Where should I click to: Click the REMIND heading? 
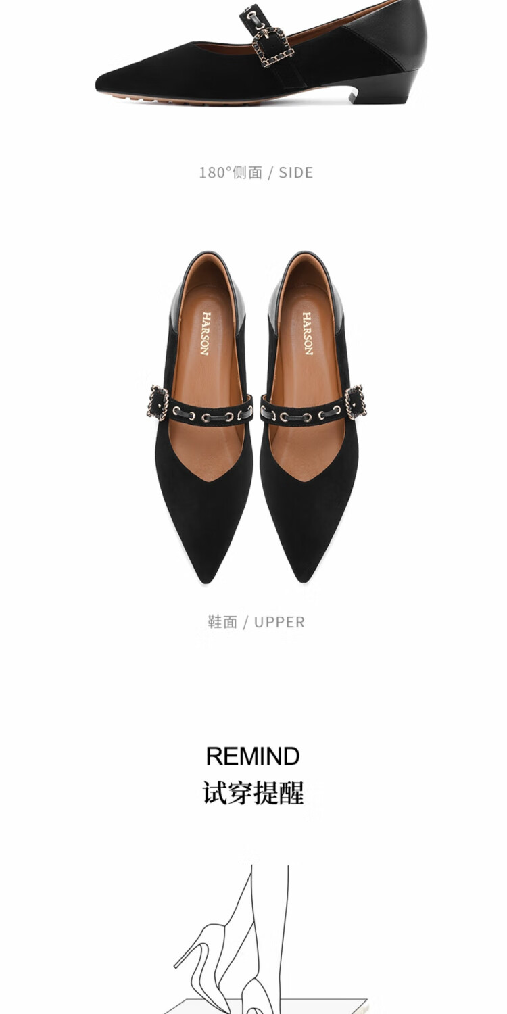coord(253,756)
